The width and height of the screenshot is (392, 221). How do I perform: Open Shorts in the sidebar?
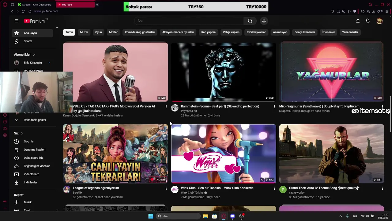click(32, 41)
